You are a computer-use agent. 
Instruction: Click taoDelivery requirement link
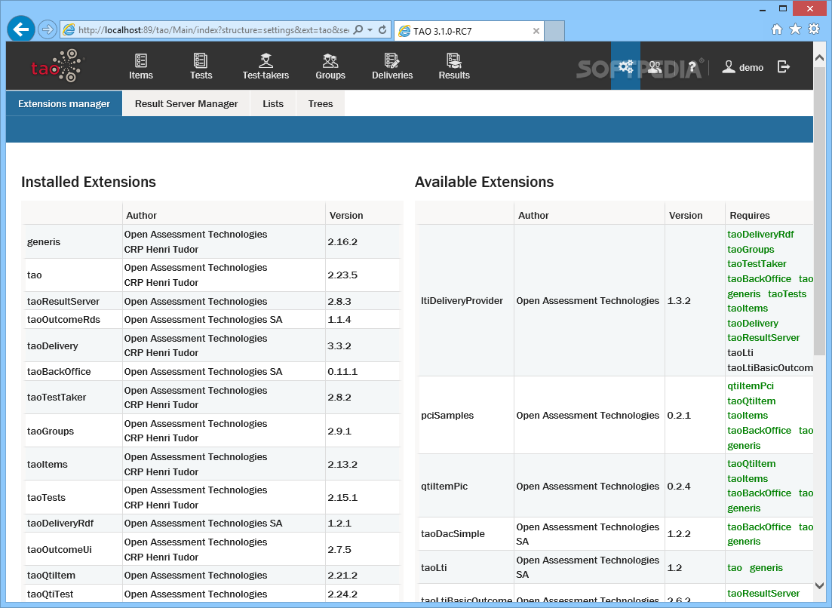[752, 323]
